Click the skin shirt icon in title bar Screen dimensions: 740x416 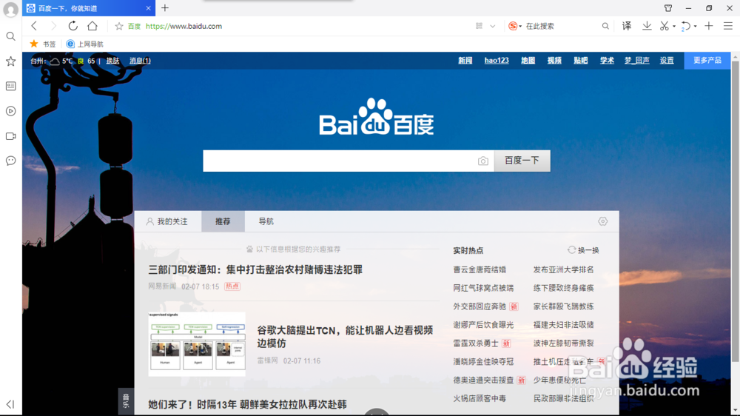(x=668, y=8)
